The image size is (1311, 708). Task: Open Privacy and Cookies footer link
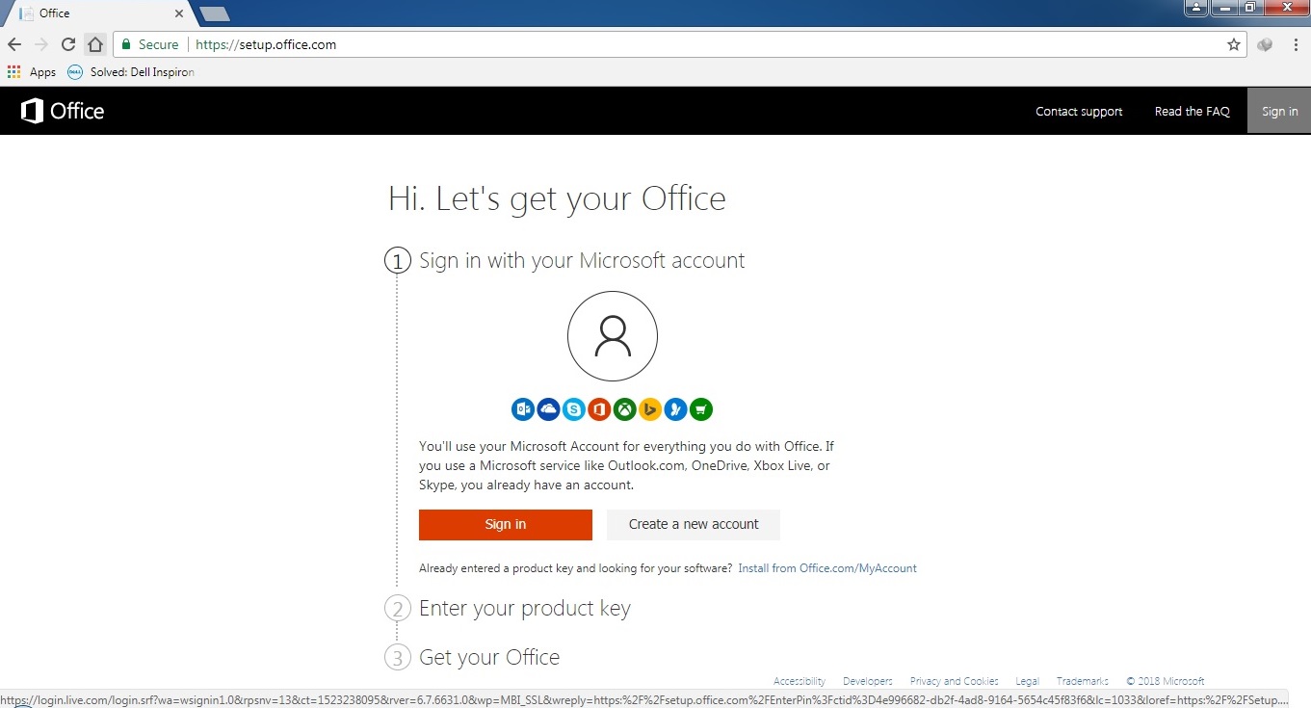955,681
